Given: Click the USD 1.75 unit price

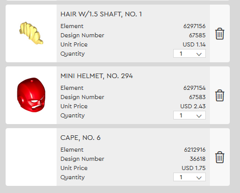Looking at the screenshot, I should [194, 168].
